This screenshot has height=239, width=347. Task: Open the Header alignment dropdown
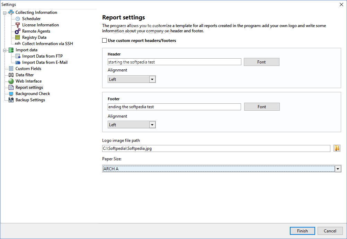point(152,79)
